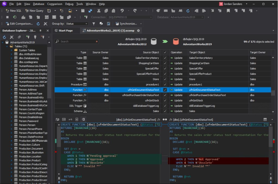
Task: Disable the ddlDatabaseTriggerLog update
Action: (165, 106)
